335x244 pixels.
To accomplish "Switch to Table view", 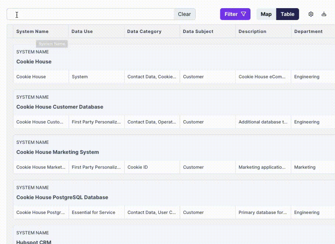I will (288, 14).
